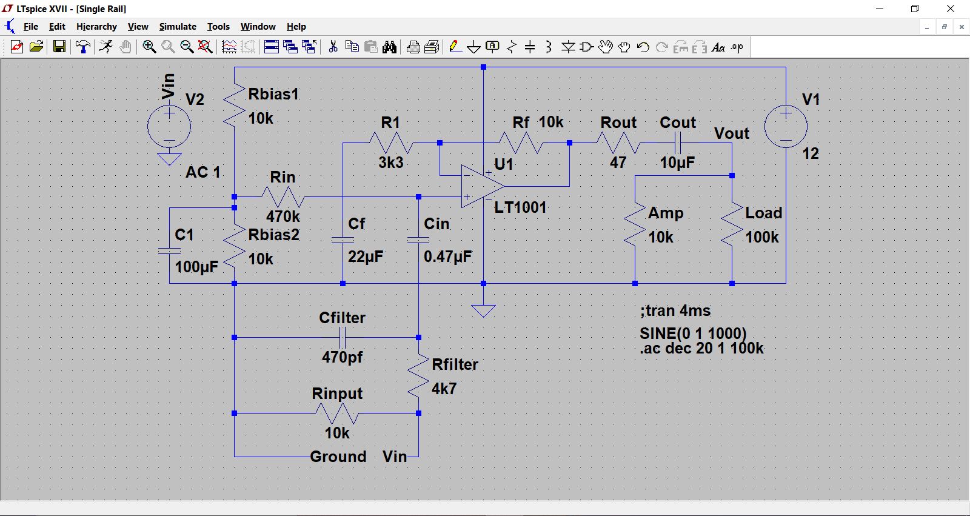The width and height of the screenshot is (970, 516).
Task: Select the Draw Wire pencil tool
Action: tap(455, 47)
